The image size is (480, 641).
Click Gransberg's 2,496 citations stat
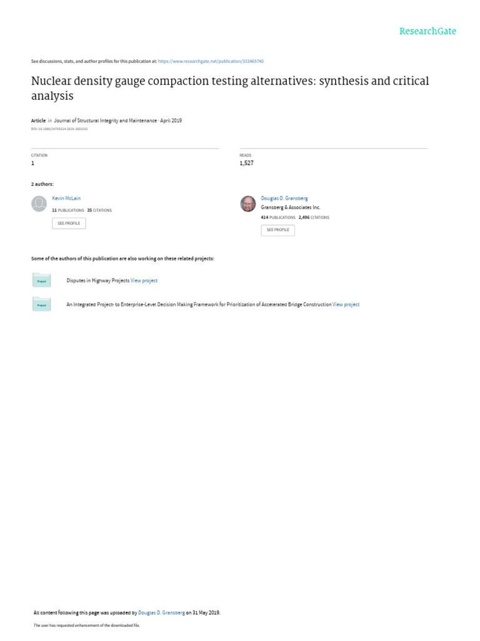[314, 217]
